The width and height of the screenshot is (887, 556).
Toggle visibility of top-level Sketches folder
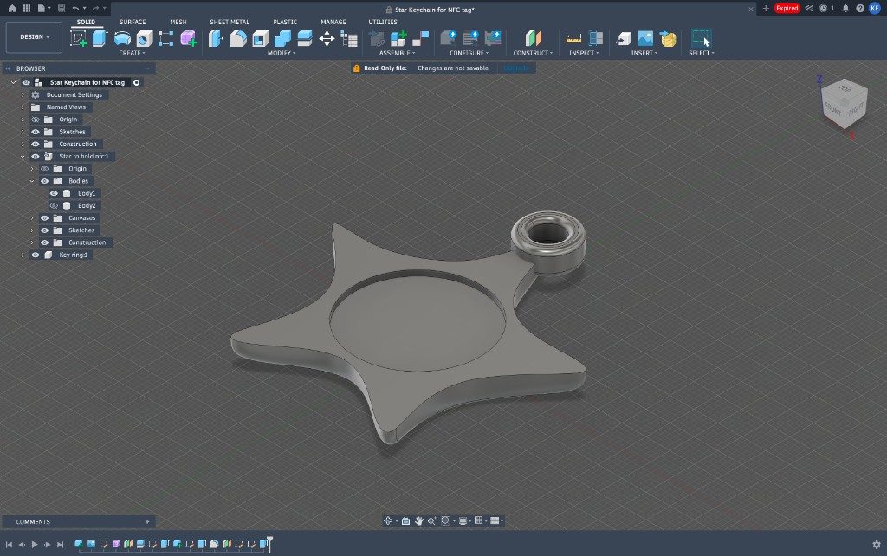pos(35,132)
